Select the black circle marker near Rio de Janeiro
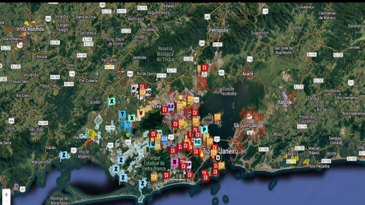Viewport: 365px width, 205px height. tap(218, 158)
